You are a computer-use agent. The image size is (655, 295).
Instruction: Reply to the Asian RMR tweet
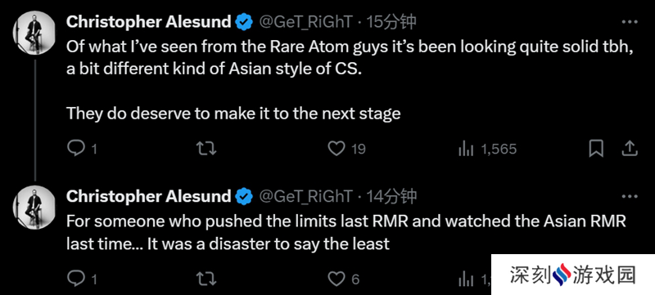[x=83, y=279]
